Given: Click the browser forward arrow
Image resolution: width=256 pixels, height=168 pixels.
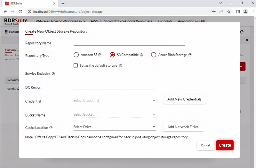Looking at the screenshot, I should pyautogui.click(x=13, y=11).
